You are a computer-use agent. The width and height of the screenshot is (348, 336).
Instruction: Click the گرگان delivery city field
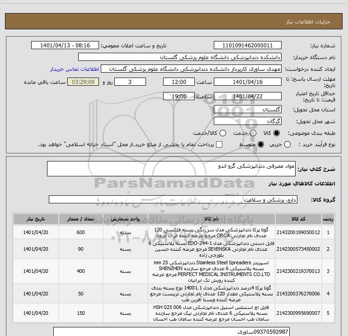click(248, 121)
